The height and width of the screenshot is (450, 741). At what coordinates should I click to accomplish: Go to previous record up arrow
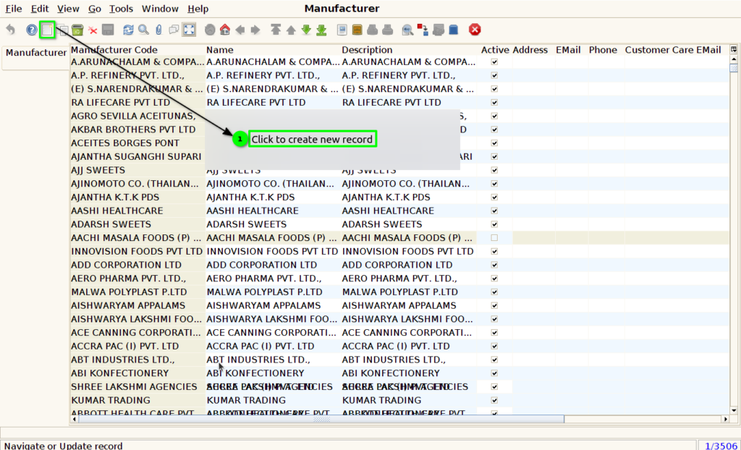(291, 30)
